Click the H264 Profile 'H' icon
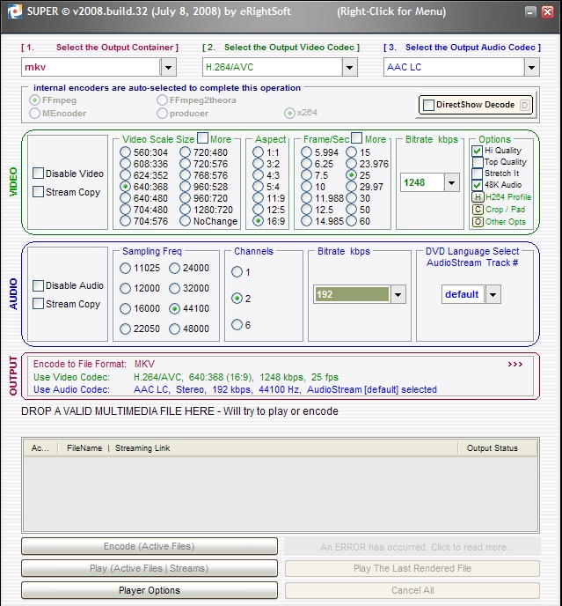The width and height of the screenshot is (562, 606). pyautogui.click(x=478, y=197)
